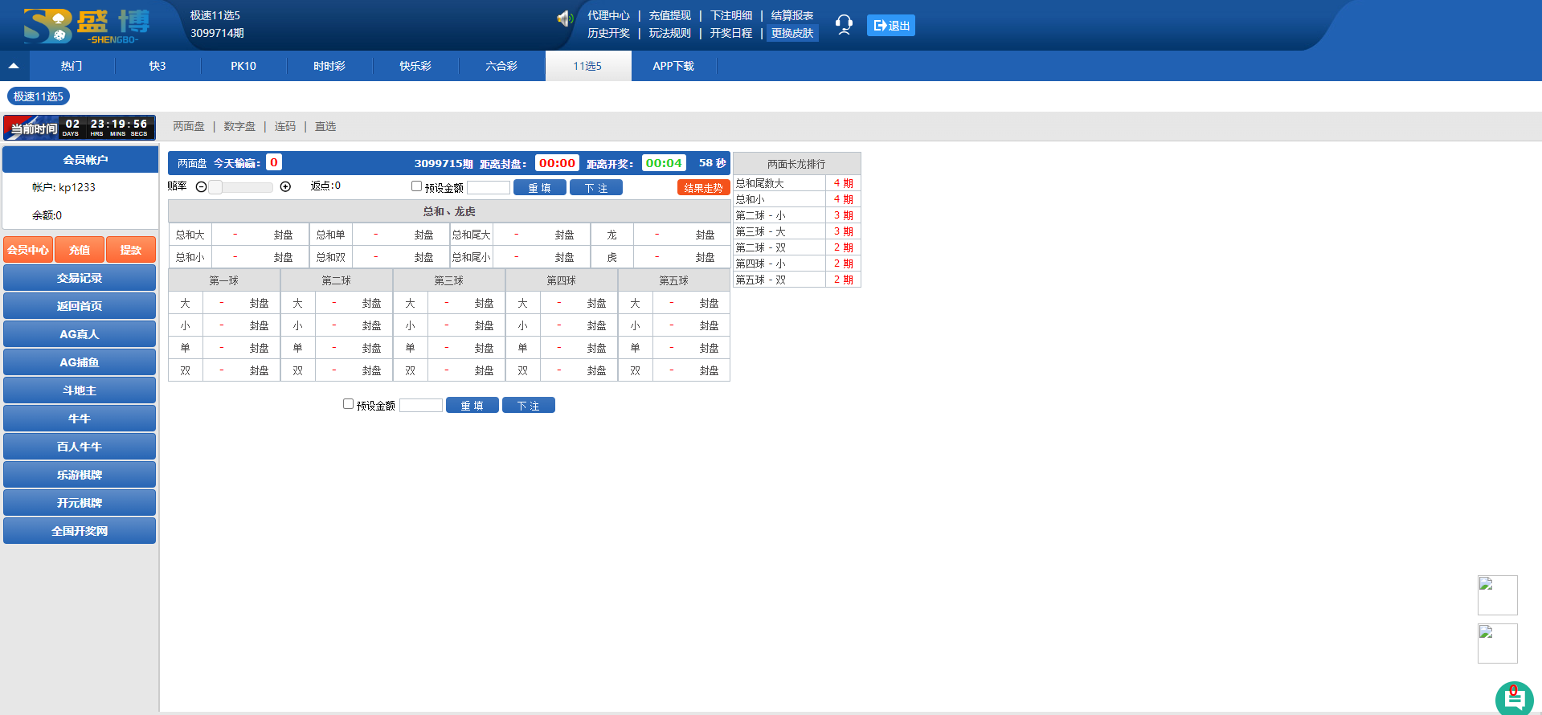Viewport: 1542px width, 715px height.
Task: Switch to the PK10 tab
Action: point(243,66)
